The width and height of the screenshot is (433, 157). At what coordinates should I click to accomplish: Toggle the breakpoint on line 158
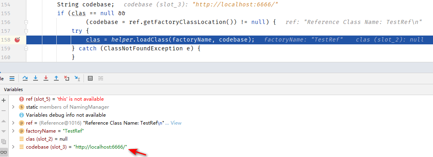(x=17, y=40)
